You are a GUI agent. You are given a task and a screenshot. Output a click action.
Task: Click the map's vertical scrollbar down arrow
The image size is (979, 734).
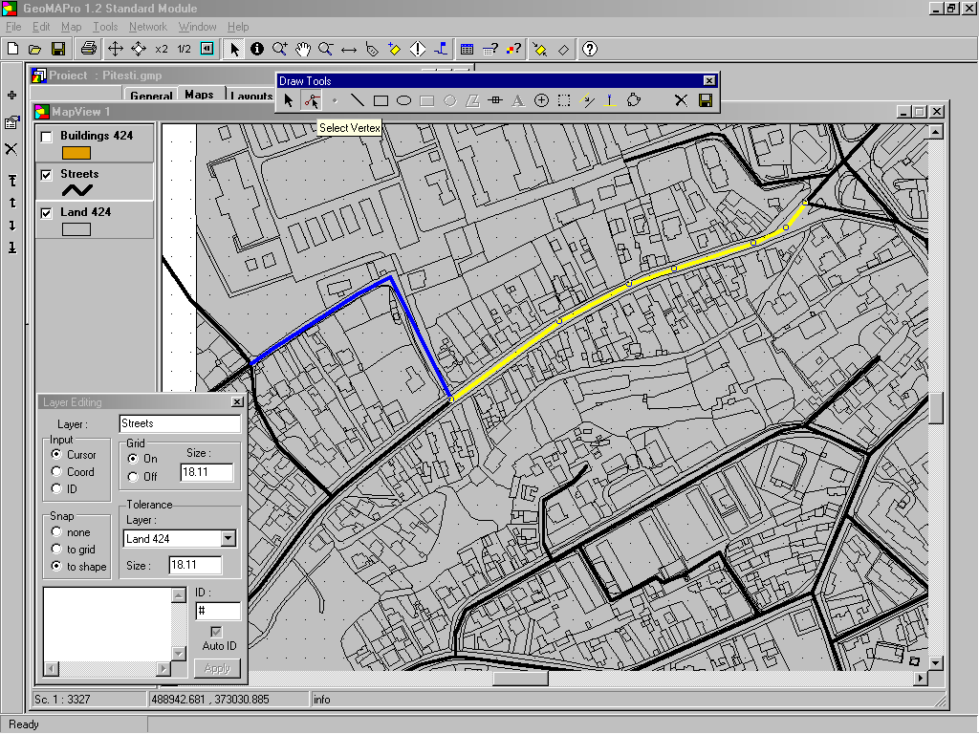(937, 661)
